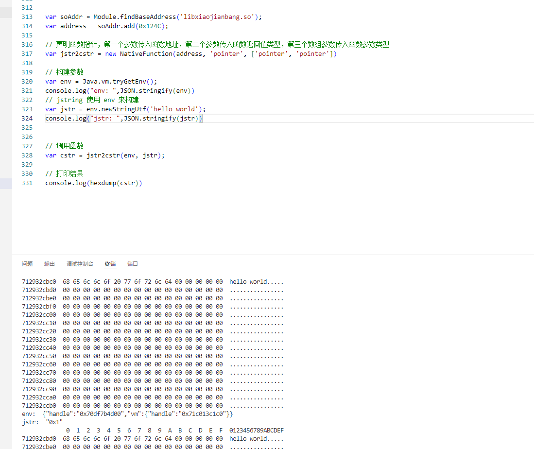Viewport: 534px width, 449px height.
Task: Show the 端口 tab
Action: point(133,264)
